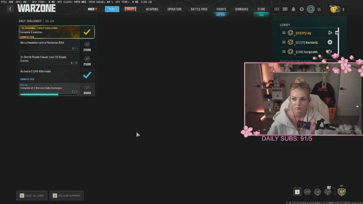Click the 0 / 10 supply crates counter
Screen dimensions: 363x204
tap(74, 63)
